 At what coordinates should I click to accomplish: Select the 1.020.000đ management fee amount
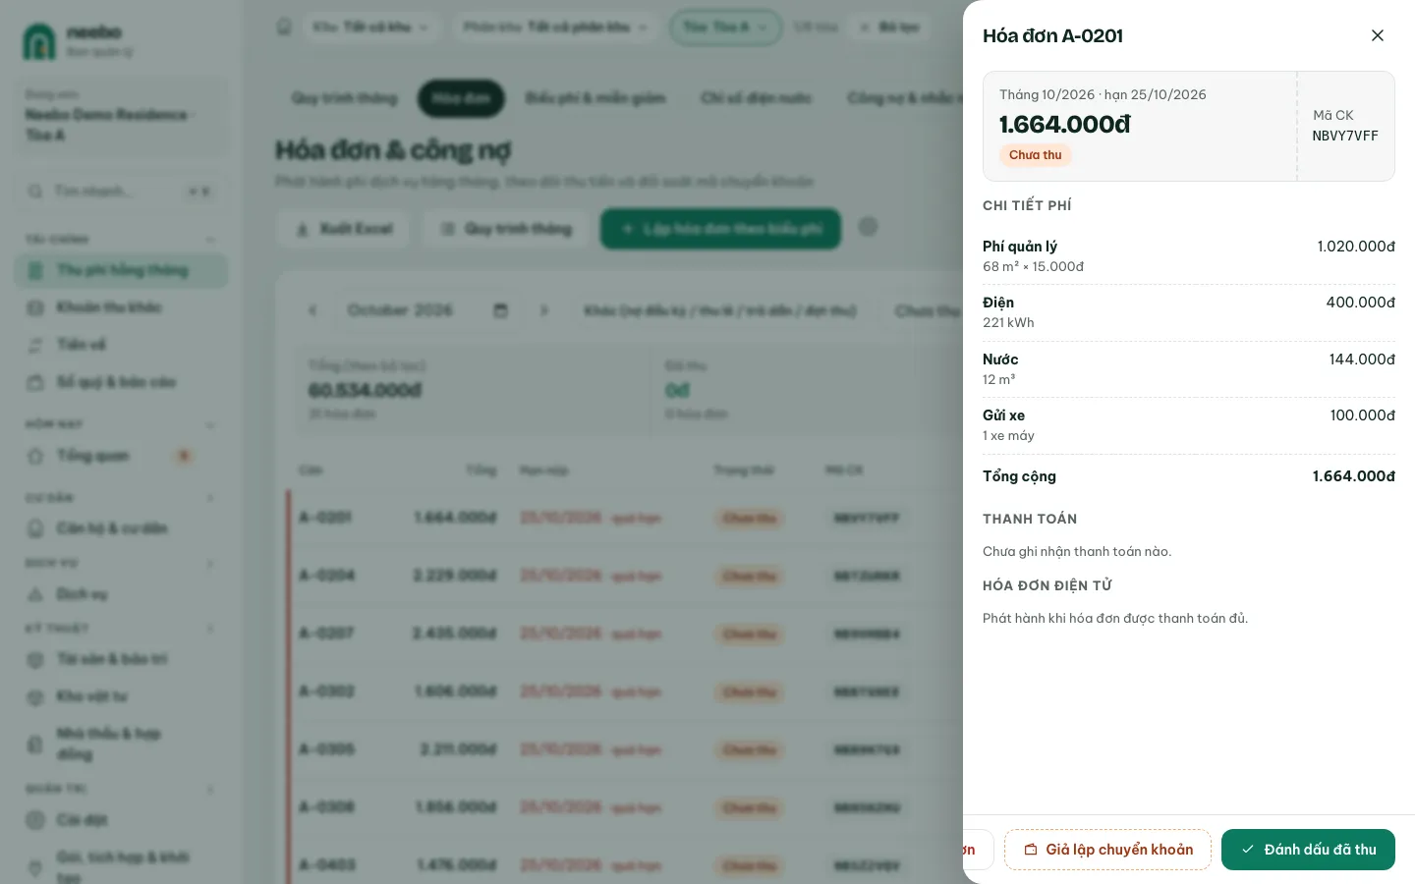tap(1356, 247)
